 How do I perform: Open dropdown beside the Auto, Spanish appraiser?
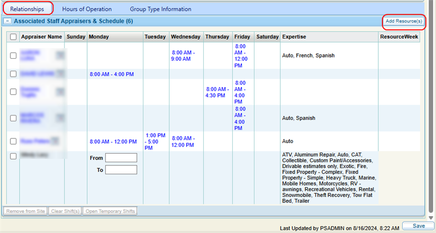tap(60, 118)
